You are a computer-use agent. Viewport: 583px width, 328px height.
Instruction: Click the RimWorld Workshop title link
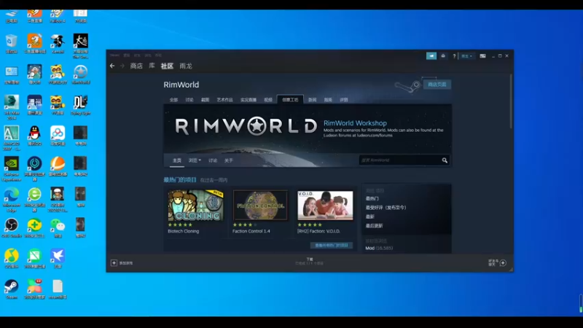coord(355,123)
